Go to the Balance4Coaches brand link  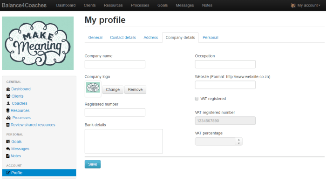tap(24, 6)
